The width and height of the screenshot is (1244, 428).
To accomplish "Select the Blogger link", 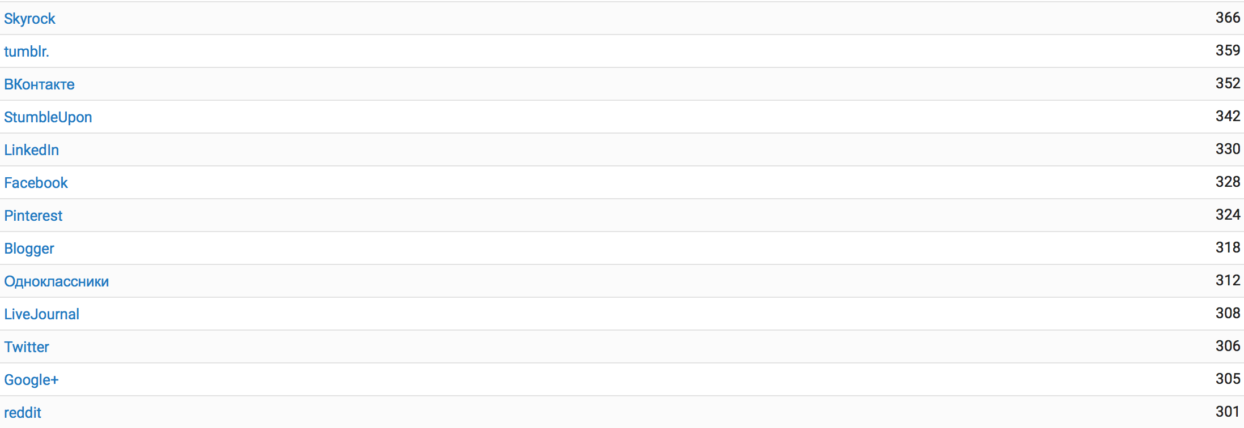I will tap(29, 249).
